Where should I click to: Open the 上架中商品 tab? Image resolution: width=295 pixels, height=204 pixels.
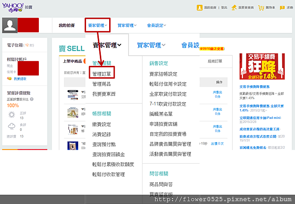click(72, 61)
